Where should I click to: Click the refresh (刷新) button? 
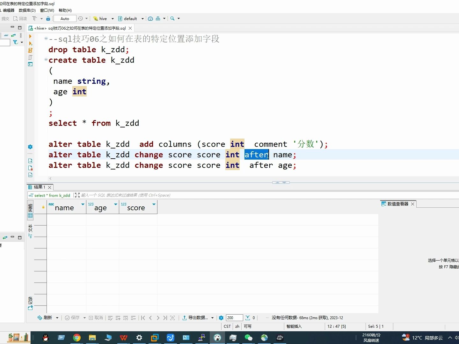point(45,318)
